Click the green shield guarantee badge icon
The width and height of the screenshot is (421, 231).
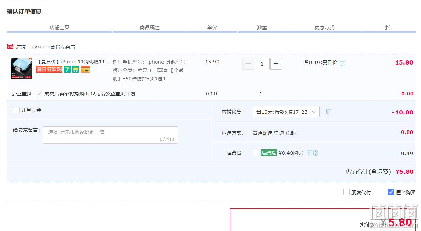click(x=76, y=69)
